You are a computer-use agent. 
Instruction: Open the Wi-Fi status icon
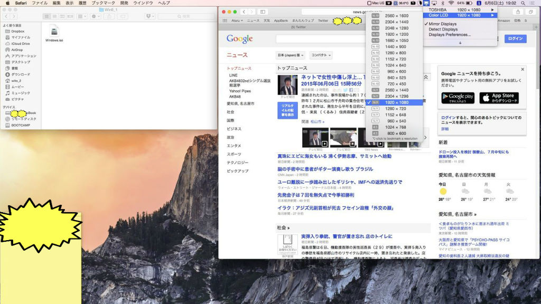(x=451, y=3)
